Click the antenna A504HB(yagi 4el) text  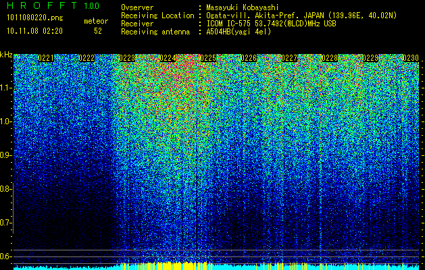[x=239, y=32]
